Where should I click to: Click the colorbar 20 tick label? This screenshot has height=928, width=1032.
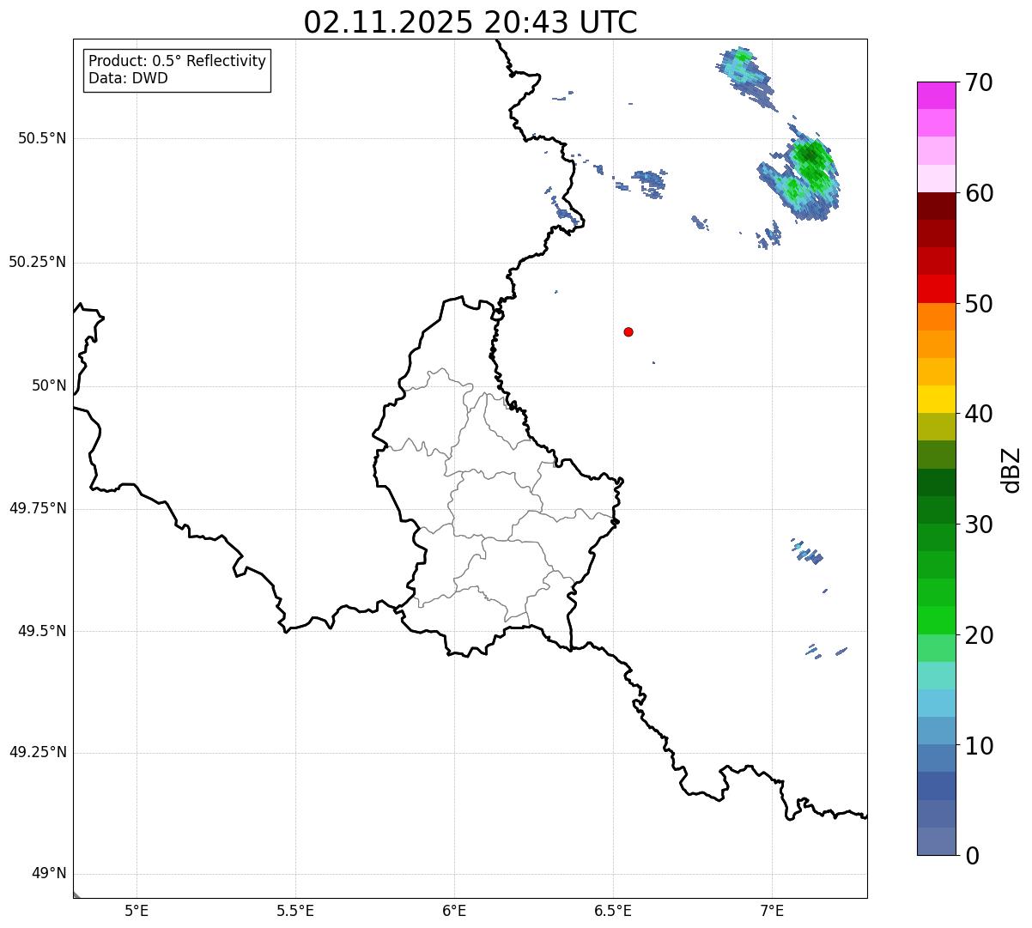[x=979, y=635]
